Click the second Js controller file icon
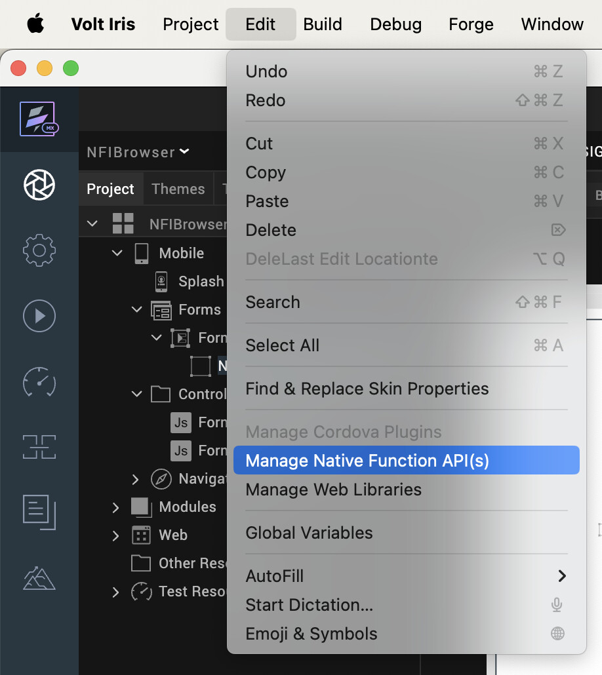Viewport: 602px width, 675px height. click(181, 451)
